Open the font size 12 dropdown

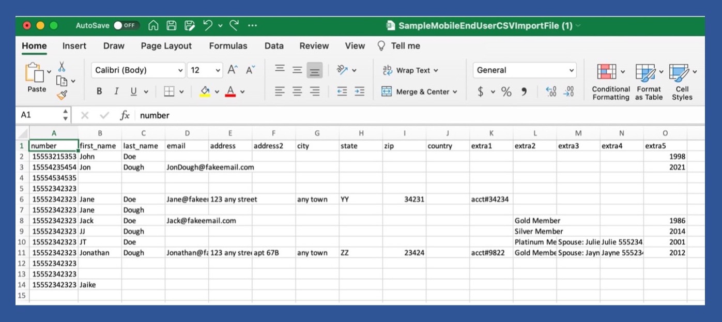pos(205,70)
